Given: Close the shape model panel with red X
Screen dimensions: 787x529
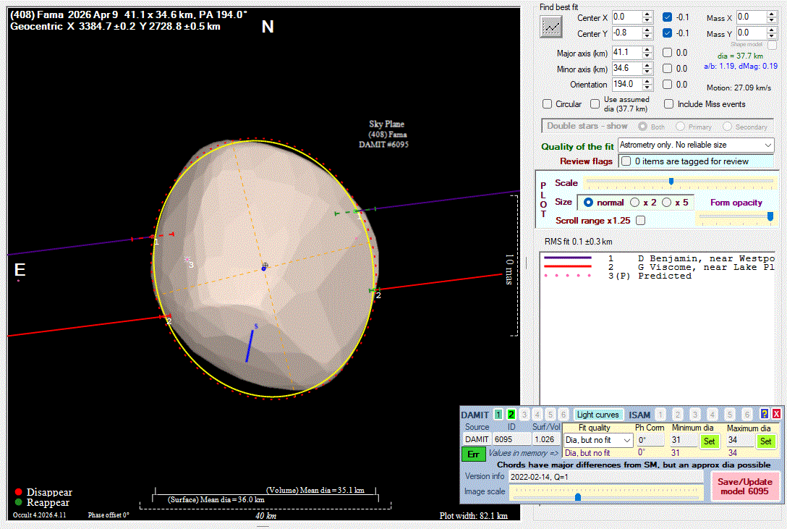Looking at the screenshot, I should [776, 415].
